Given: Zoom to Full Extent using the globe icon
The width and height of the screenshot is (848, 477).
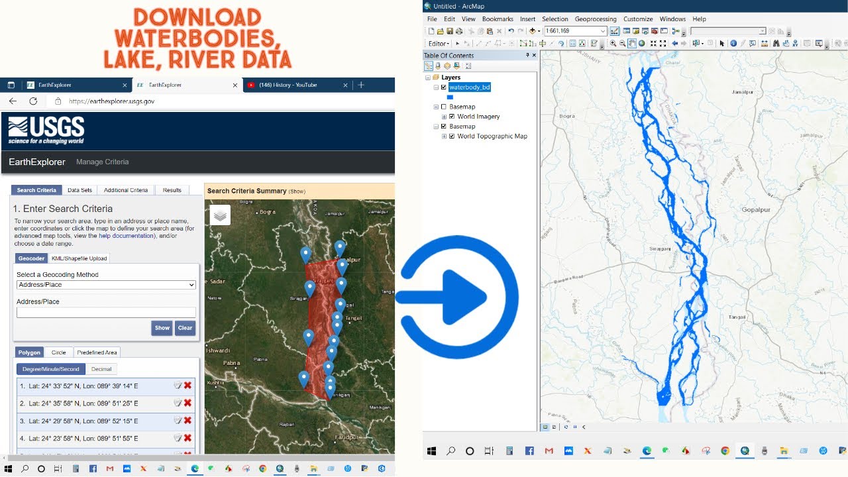Looking at the screenshot, I should click(642, 44).
